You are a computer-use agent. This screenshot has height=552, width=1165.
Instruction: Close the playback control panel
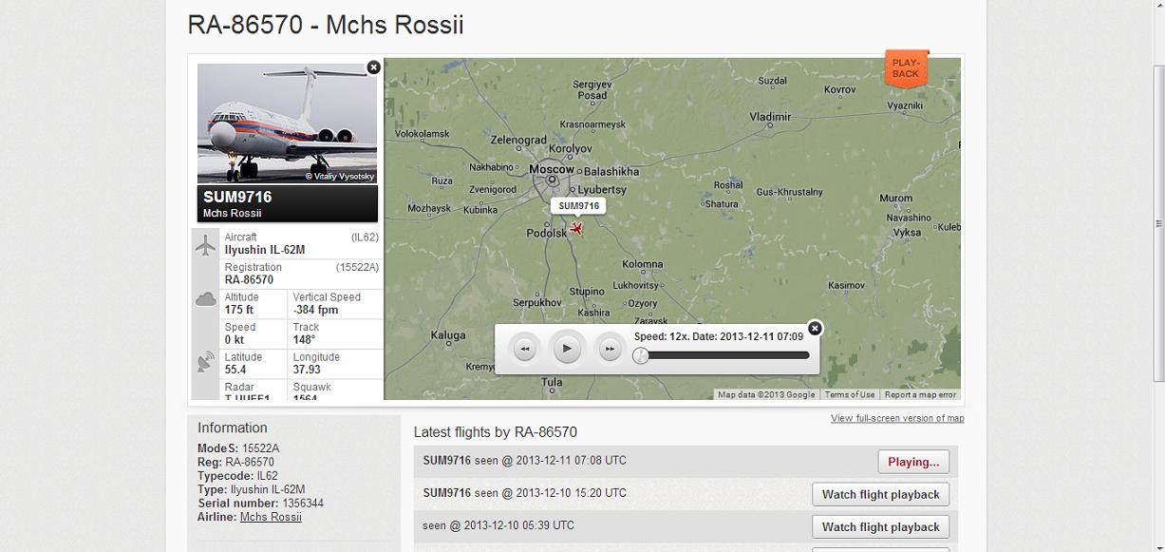point(814,329)
